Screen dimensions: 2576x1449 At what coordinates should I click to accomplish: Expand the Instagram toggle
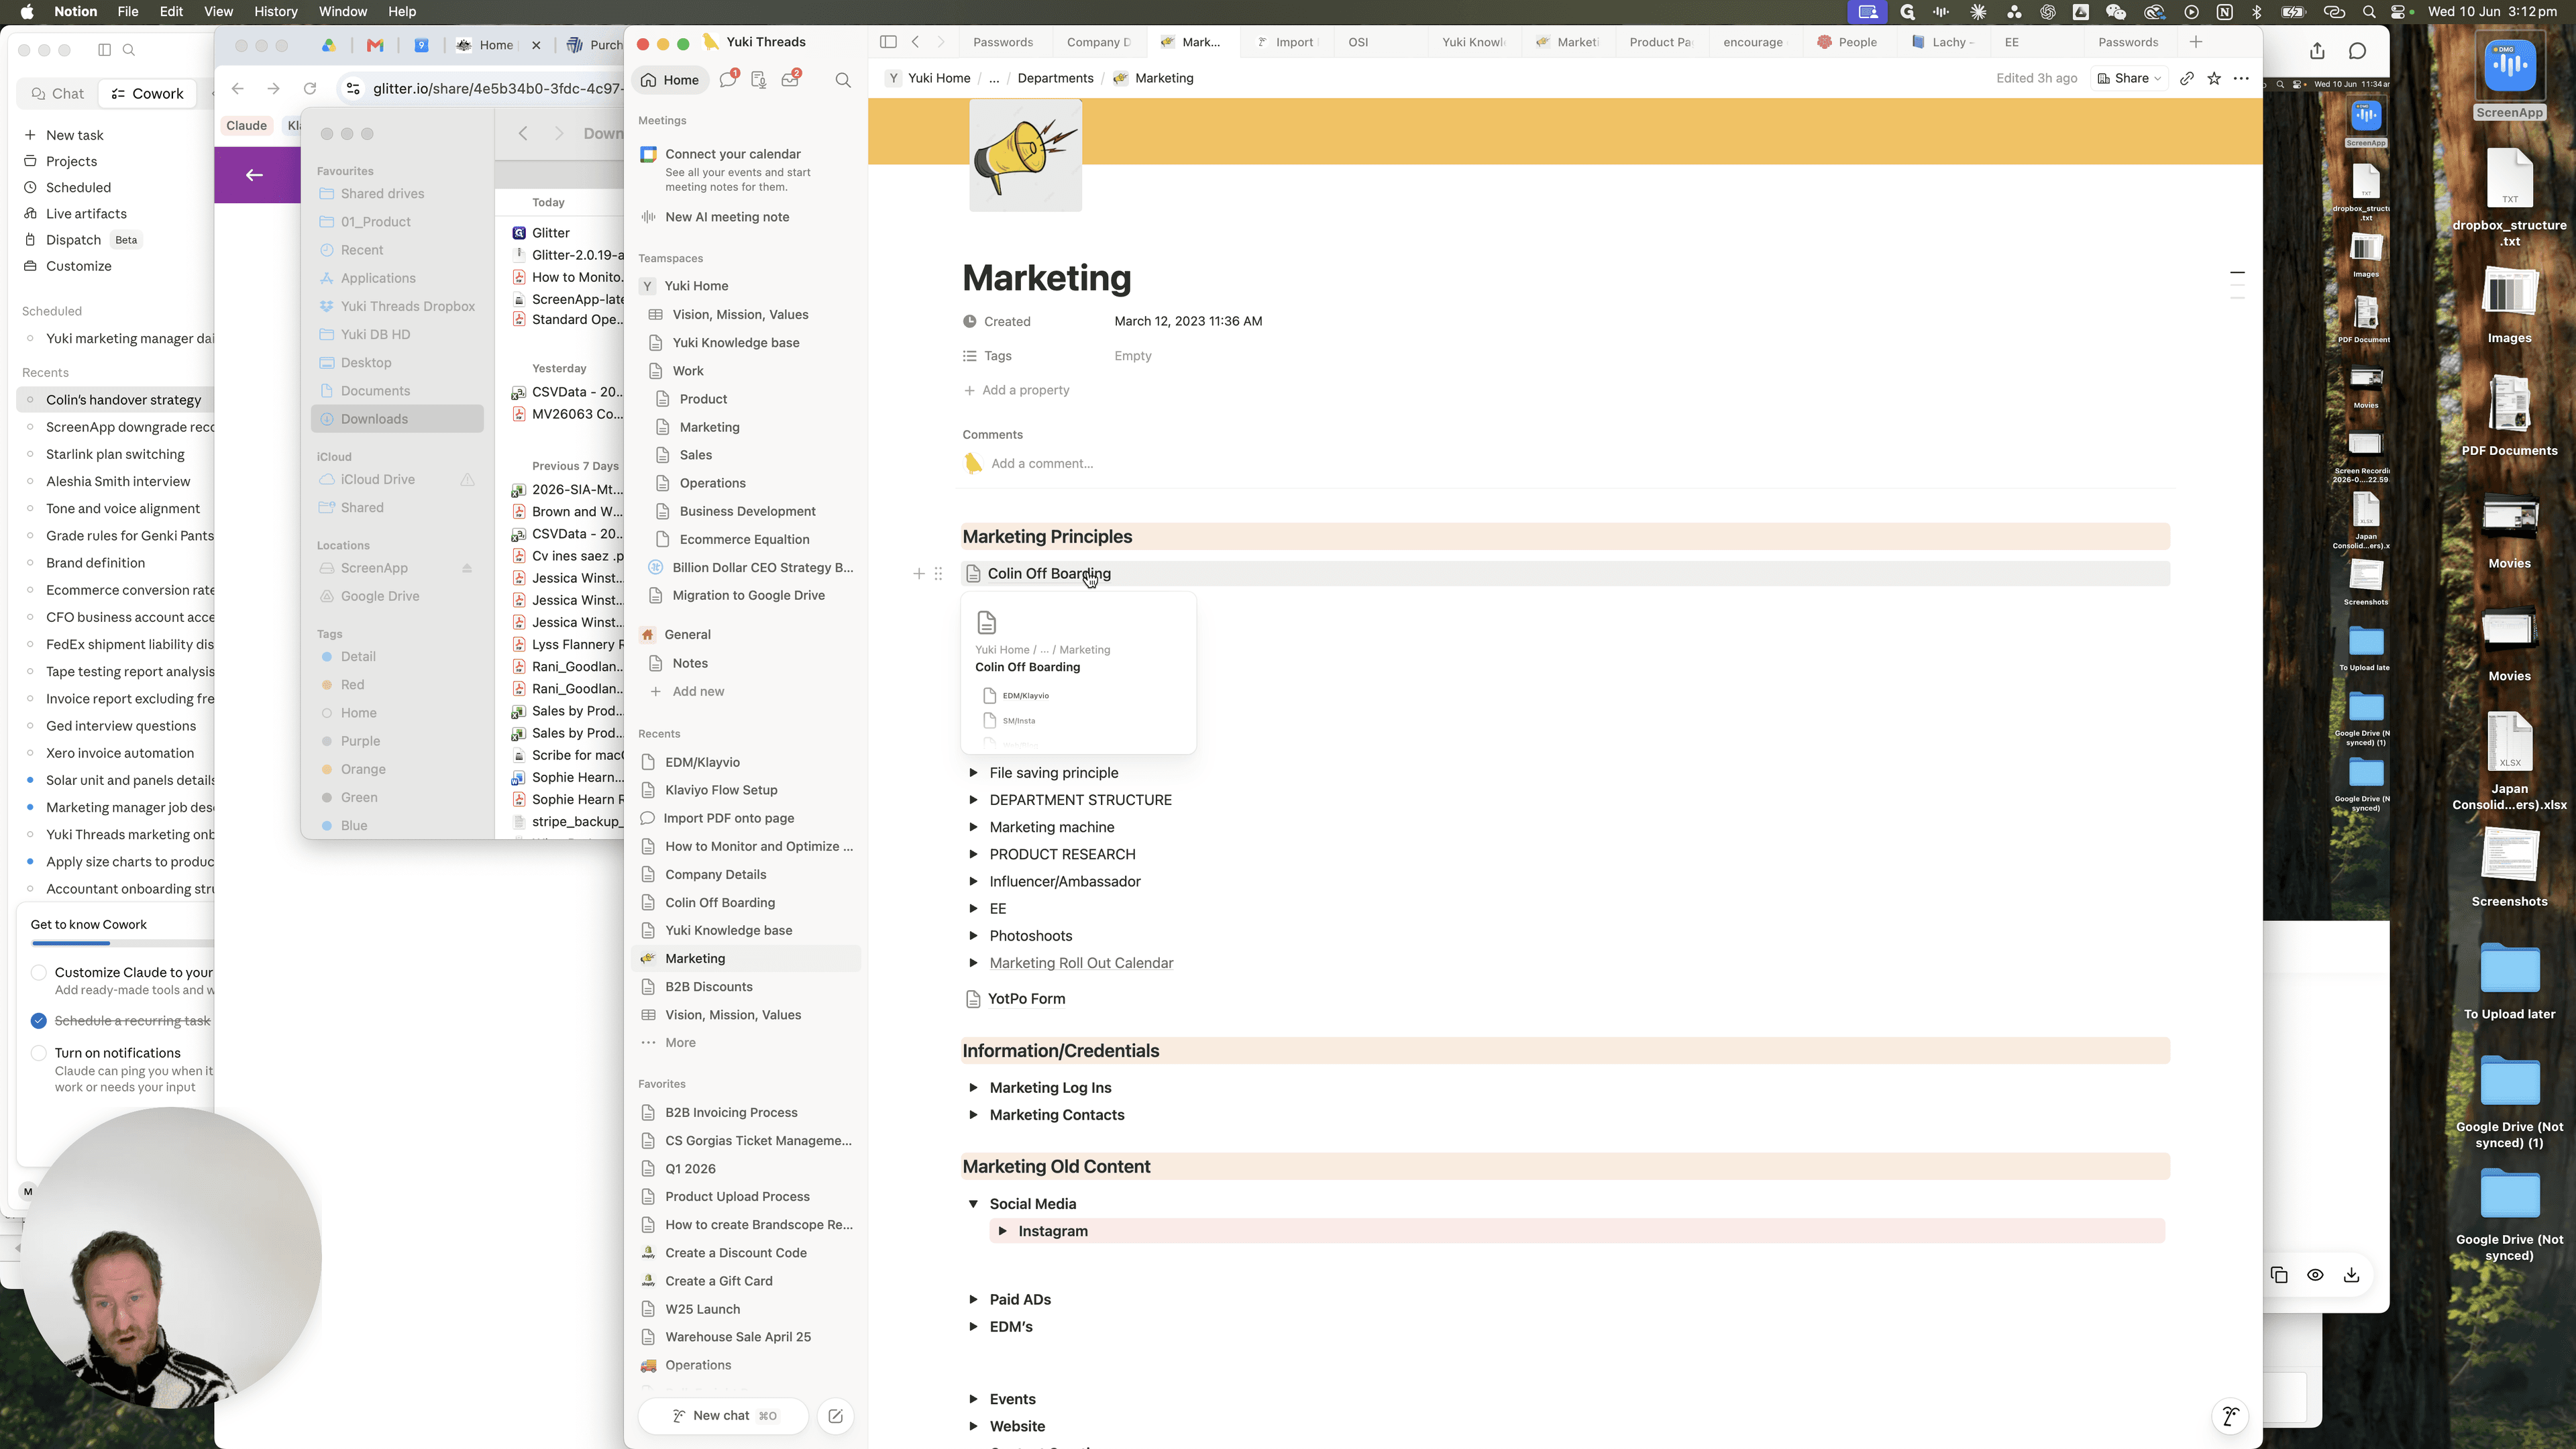[x=1002, y=1231]
